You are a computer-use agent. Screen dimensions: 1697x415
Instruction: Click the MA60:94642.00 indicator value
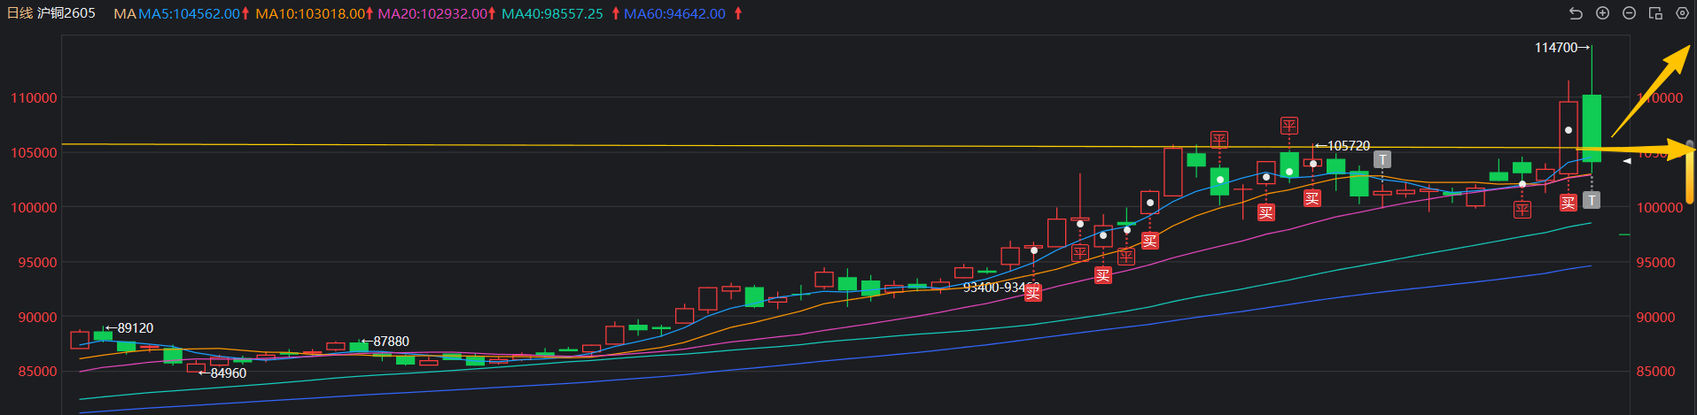click(674, 14)
